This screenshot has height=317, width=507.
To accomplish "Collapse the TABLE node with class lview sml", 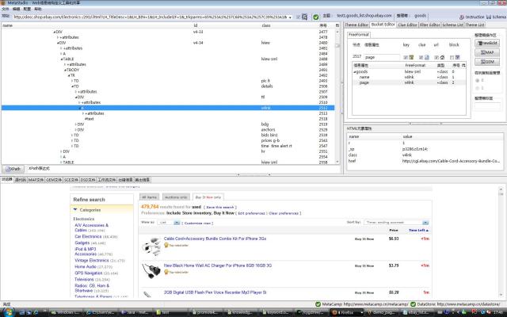I will 62,59.
